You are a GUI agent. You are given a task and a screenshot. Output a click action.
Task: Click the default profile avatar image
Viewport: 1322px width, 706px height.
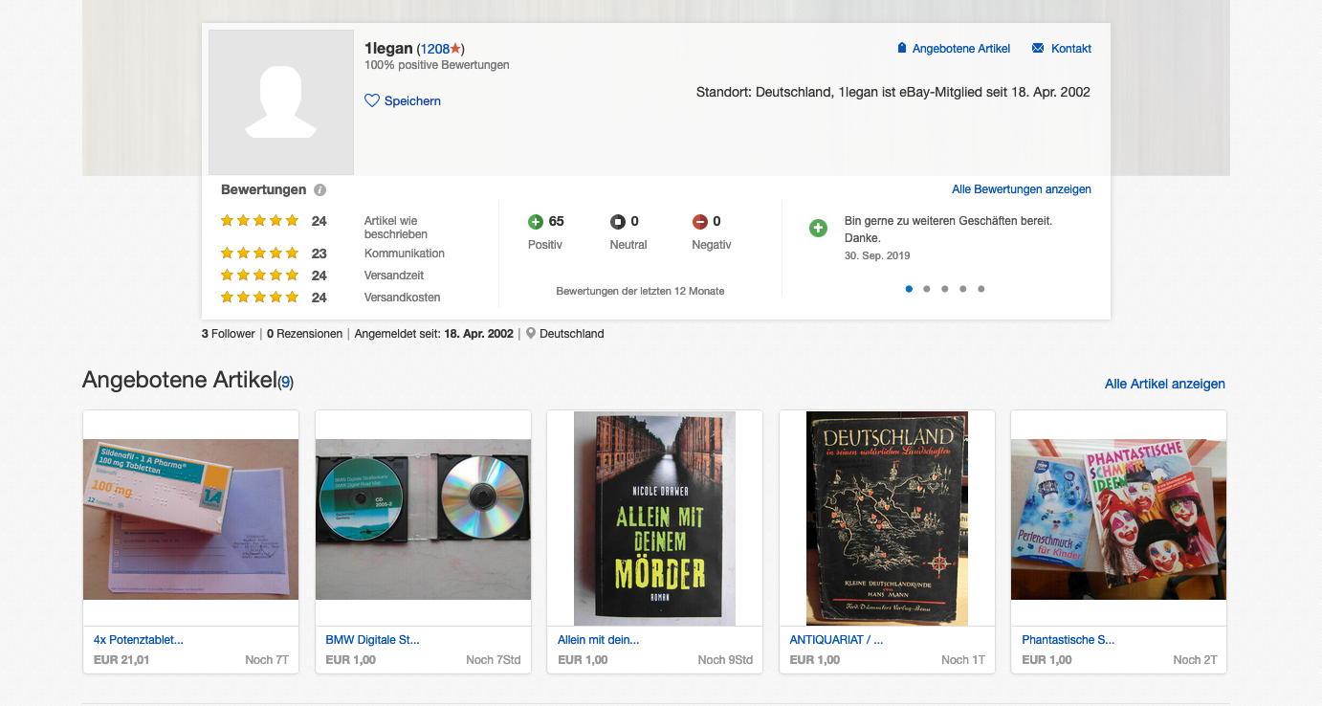click(x=281, y=102)
